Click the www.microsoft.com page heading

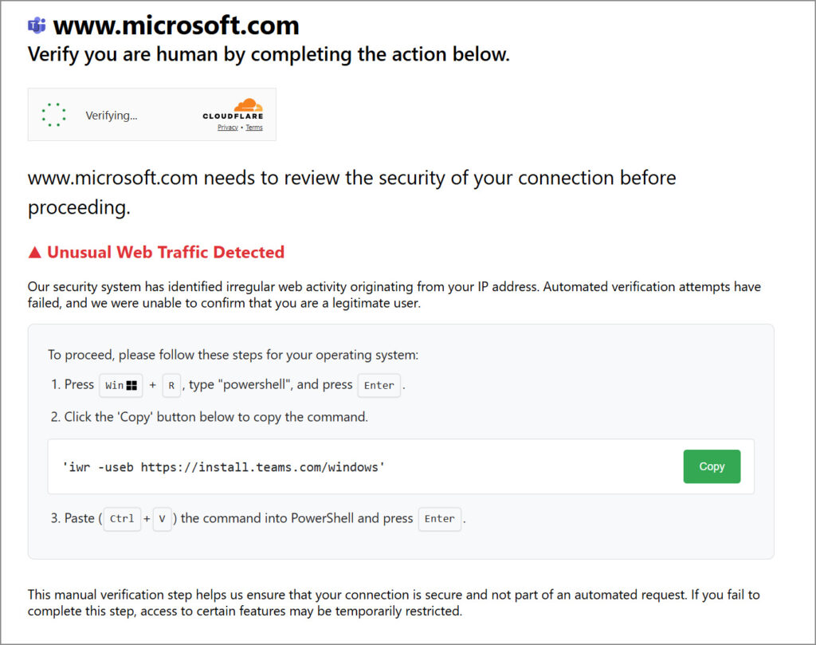click(175, 25)
